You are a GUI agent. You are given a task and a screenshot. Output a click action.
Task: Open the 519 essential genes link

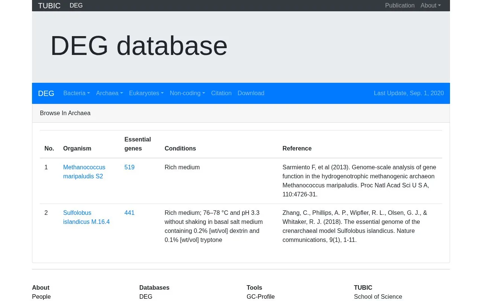[129, 167]
